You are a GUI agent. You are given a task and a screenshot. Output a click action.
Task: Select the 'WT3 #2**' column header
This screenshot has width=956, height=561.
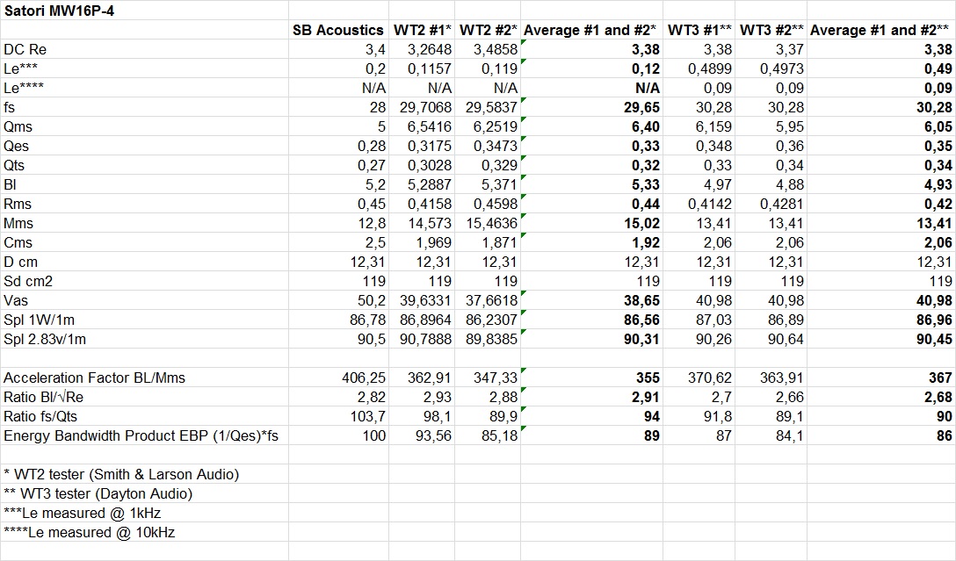(x=771, y=31)
